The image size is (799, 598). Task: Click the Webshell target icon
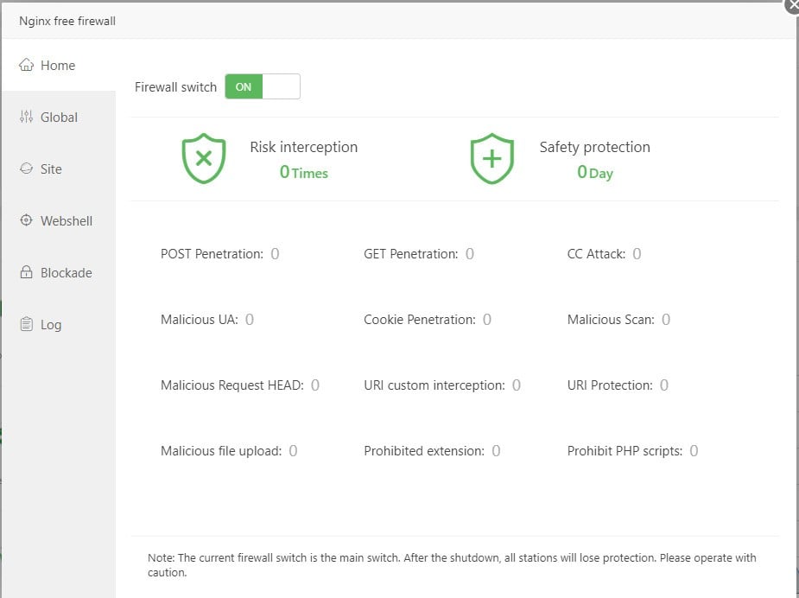(27, 221)
